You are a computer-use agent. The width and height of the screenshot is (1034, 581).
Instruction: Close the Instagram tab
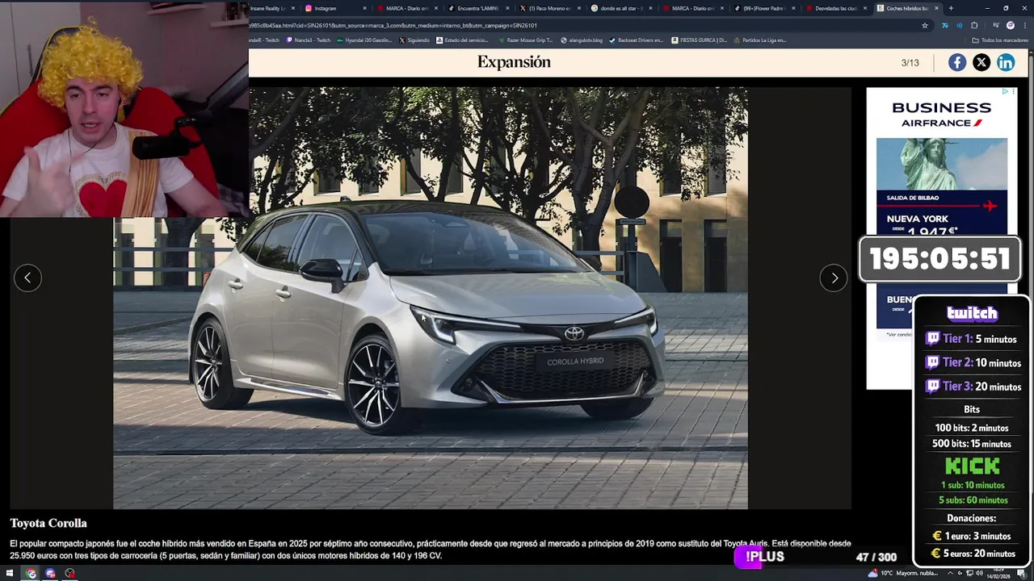[365, 8]
